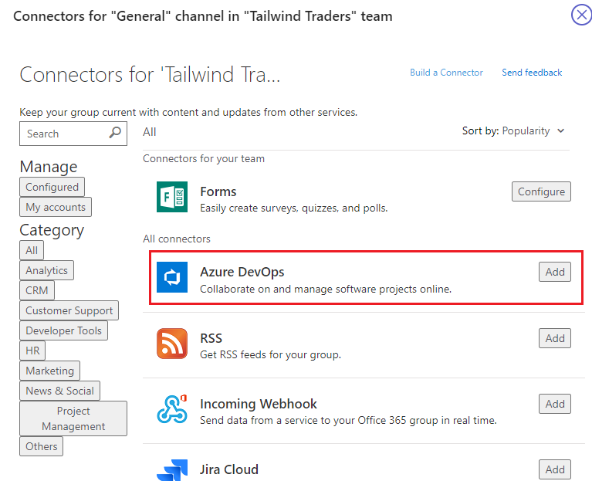The height and width of the screenshot is (481, 592).
Task: Add the Incoming Webhook connector
Action: pyautogui.click(x=555, y=404)
